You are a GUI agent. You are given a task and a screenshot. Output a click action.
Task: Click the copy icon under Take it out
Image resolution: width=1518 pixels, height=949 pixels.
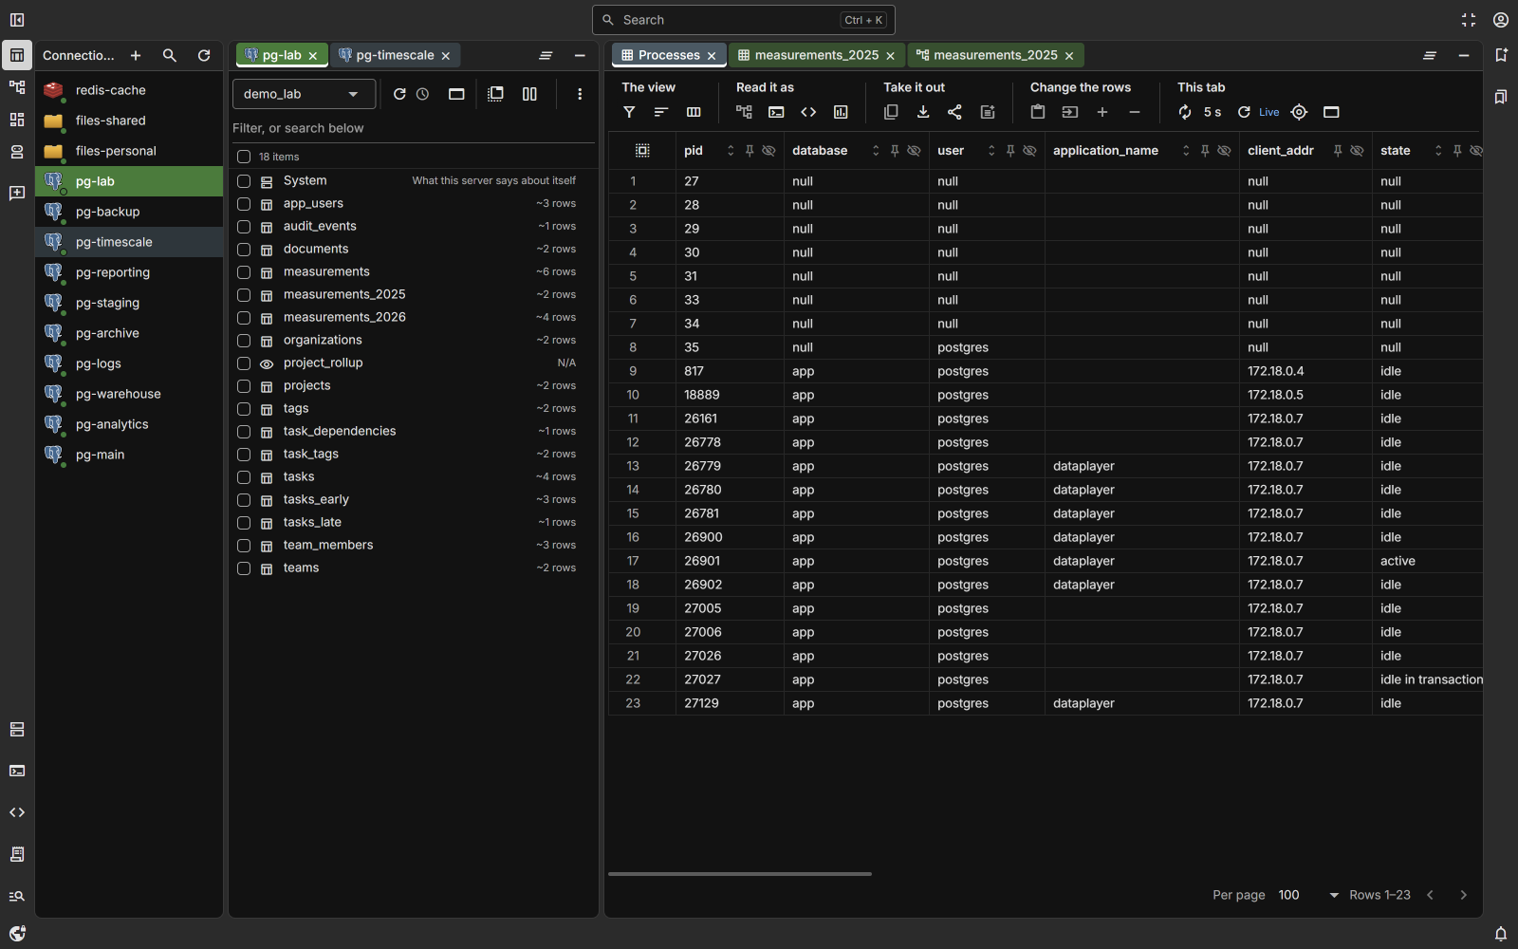891,112
